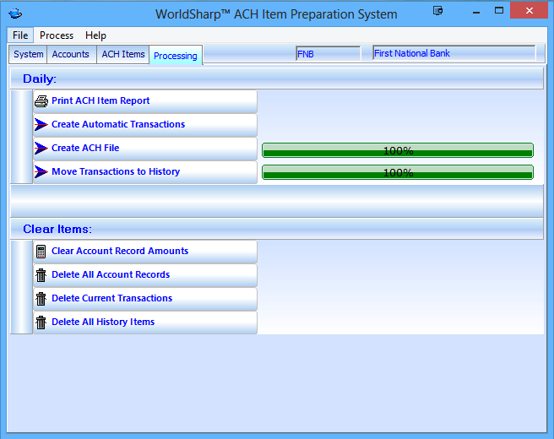Switch to the ACH Items tab

click(123, 54)
